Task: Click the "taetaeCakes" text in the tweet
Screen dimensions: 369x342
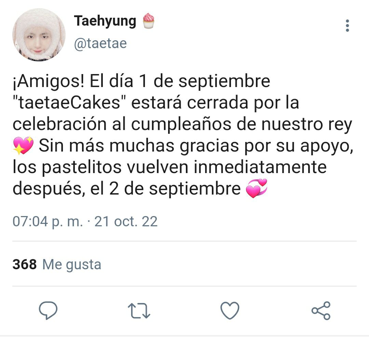Action: pos(69,103)
